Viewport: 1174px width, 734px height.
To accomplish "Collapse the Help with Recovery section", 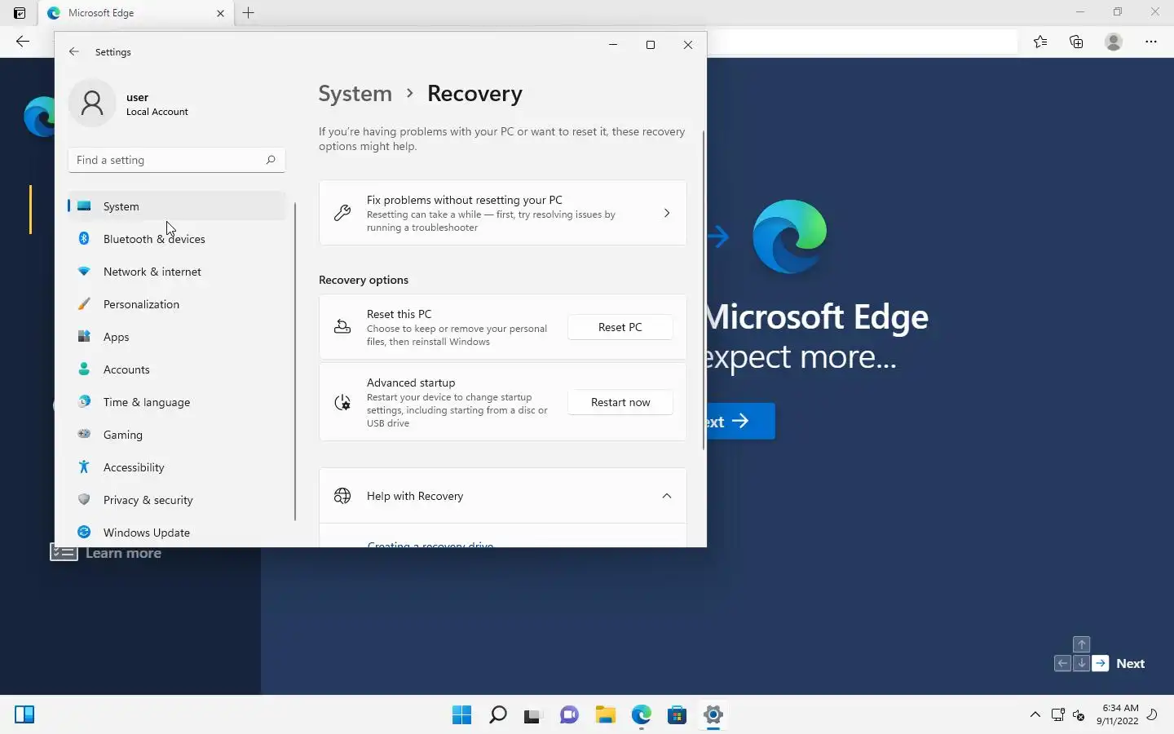I will pos(666,496).
